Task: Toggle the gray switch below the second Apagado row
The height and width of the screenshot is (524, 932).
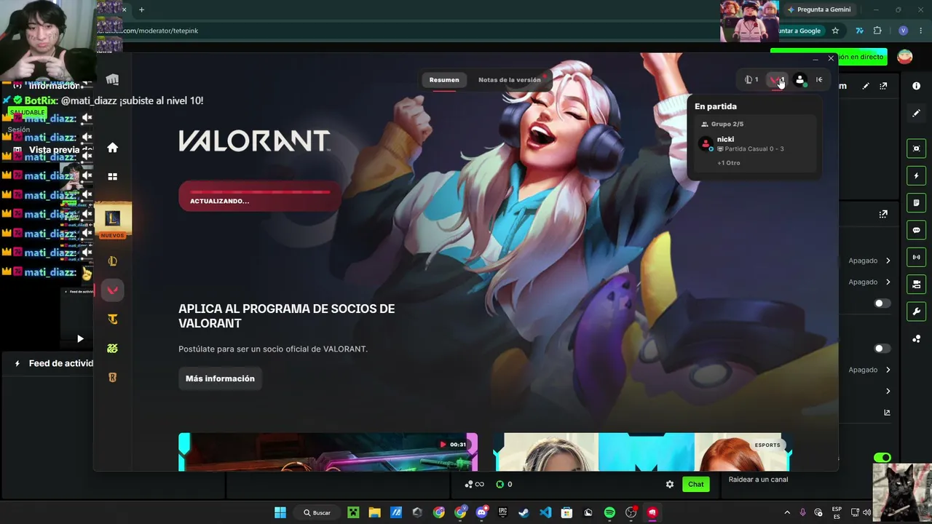Action: click(x=882, y=303)
